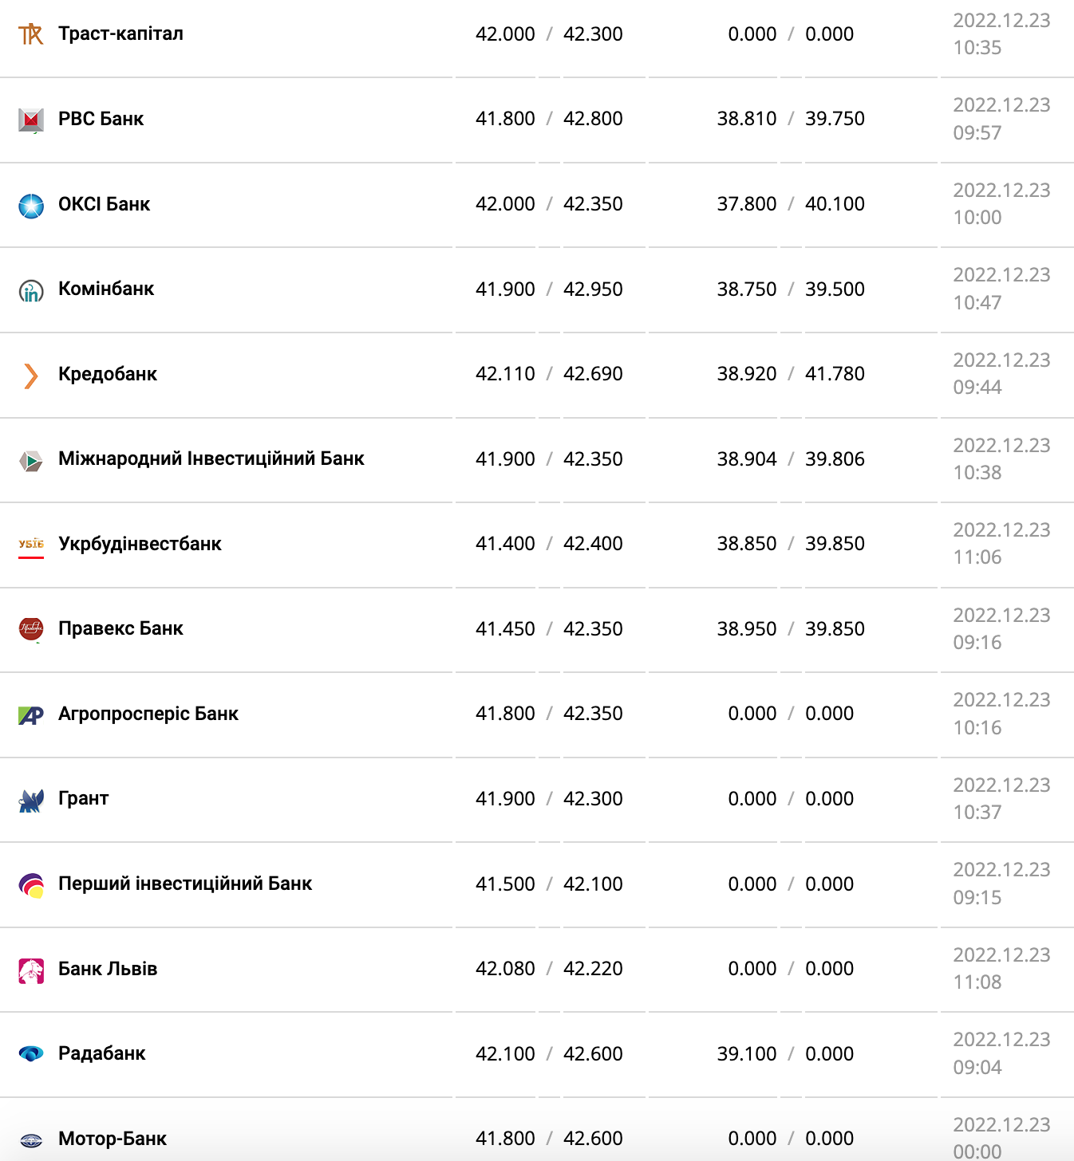Click the Траст-капітал logo icon
Viewport: 1074px width, 1161px height.
[x=31, y=34]
